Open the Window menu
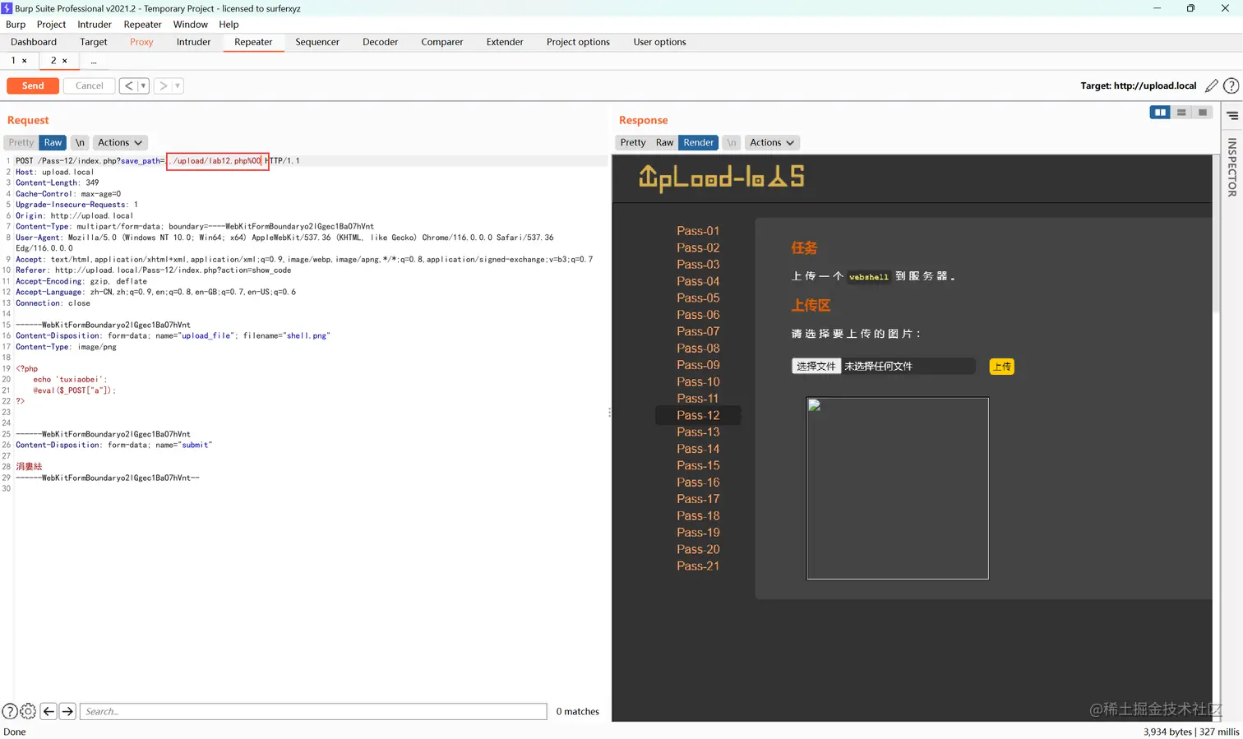This screenshot has height=739, width=1243. tap(191, 25)
